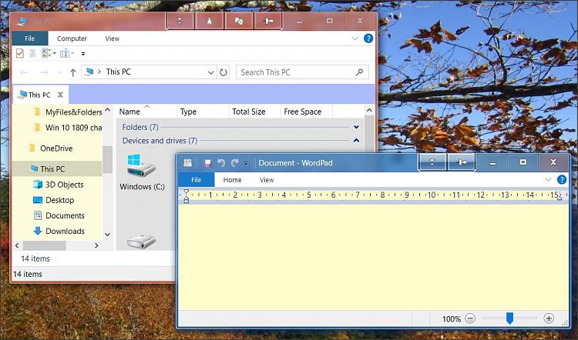Viewport: 578px width, 340px height.
Task: Click the WordPad zoom slider handle
Action: coord(509,318)
